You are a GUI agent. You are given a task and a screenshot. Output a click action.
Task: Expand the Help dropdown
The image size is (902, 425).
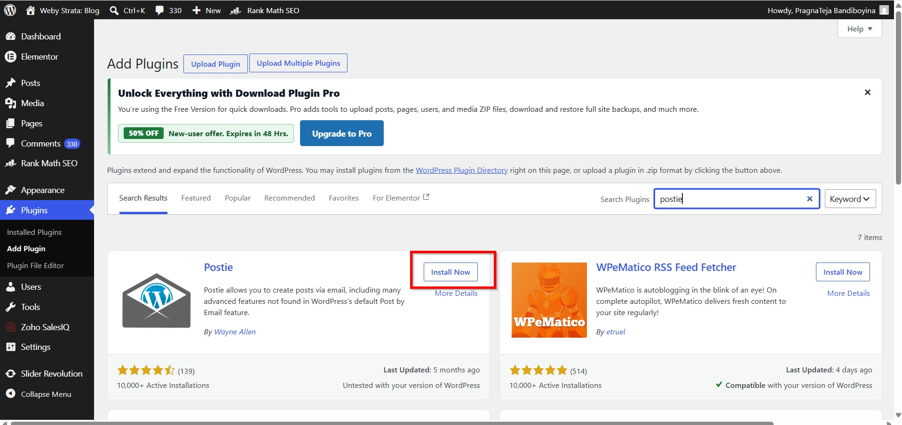point(860,29)
